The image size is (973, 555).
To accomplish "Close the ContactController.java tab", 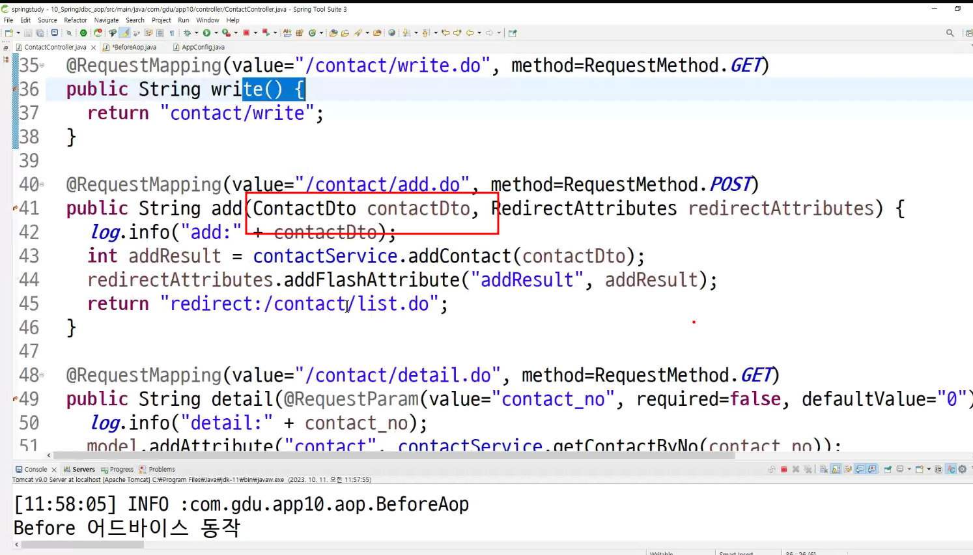I will click(93, 48).
